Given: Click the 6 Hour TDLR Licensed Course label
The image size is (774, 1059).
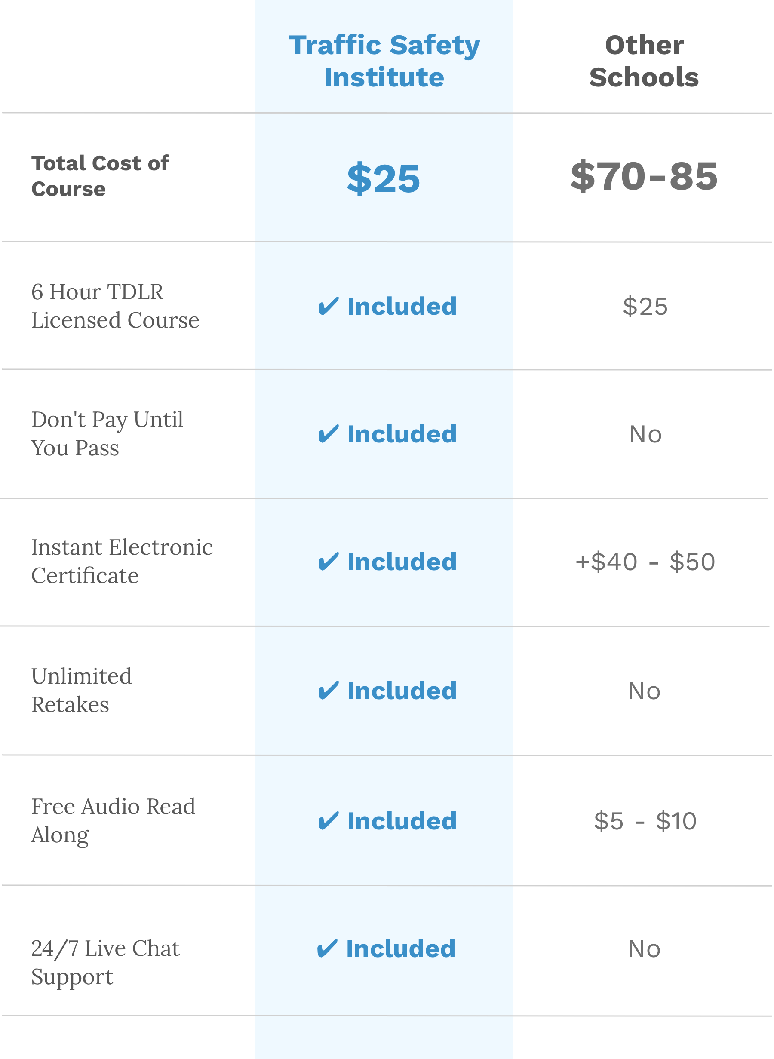Looking at the screenshot, I should (x=115, y=306).
